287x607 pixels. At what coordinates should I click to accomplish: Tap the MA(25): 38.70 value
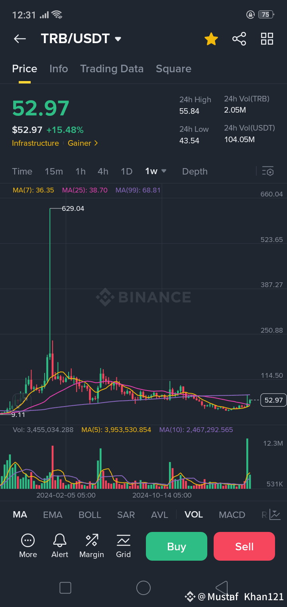pos(85,190)
